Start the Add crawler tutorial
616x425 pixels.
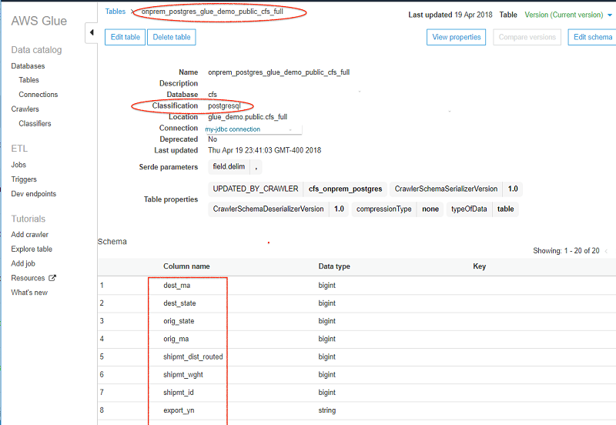pyautogui.click(x=29, y=235)
